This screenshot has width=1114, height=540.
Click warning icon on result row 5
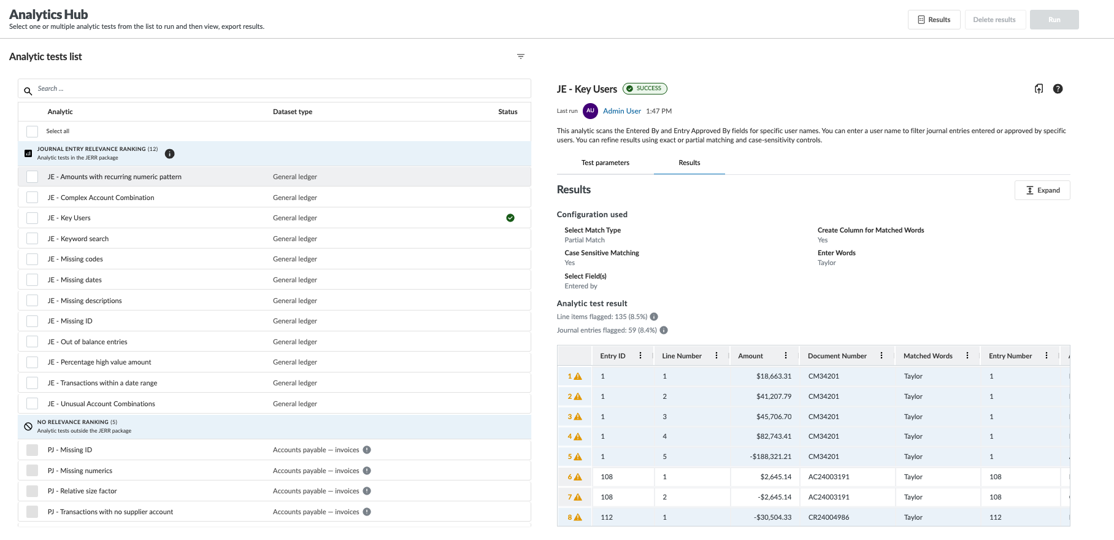578,457
